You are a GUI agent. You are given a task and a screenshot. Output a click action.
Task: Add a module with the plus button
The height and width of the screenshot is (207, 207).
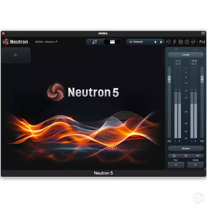pos(16,55)
